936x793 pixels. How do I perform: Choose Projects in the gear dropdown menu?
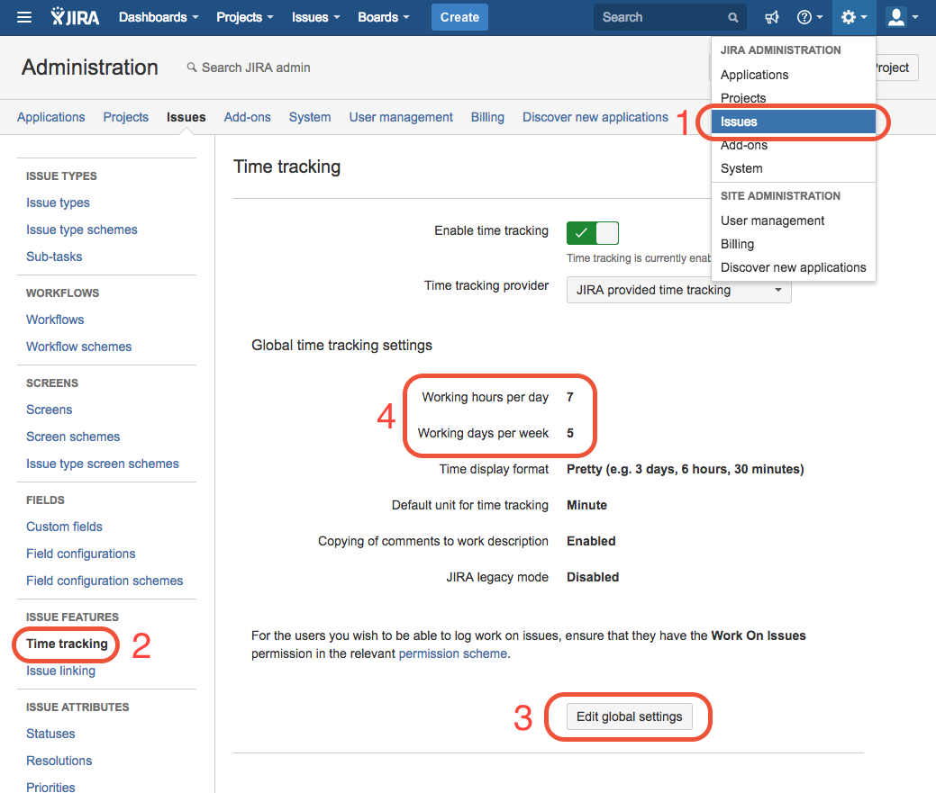pos(794,98)
